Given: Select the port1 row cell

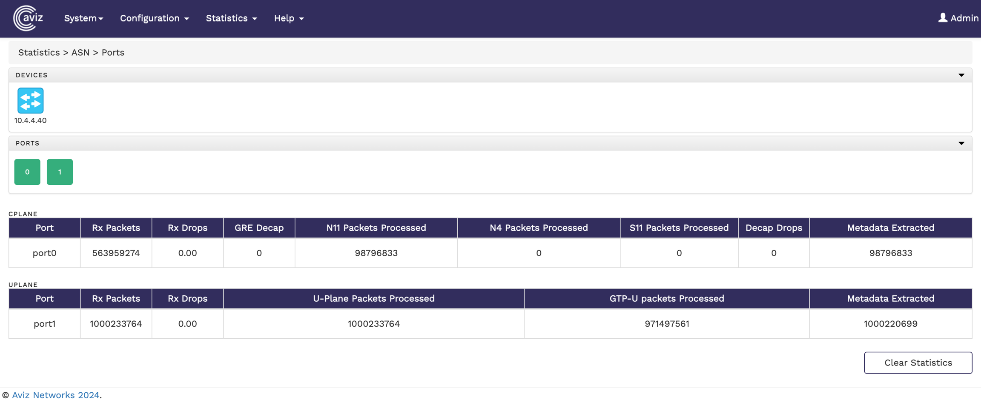Looking at the screenshot, I should [44, 324].
